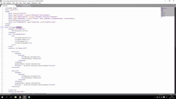Viewport: 176px width, 99px height.
Task: Open the Selection menu
Action: (x=9, y=3)
